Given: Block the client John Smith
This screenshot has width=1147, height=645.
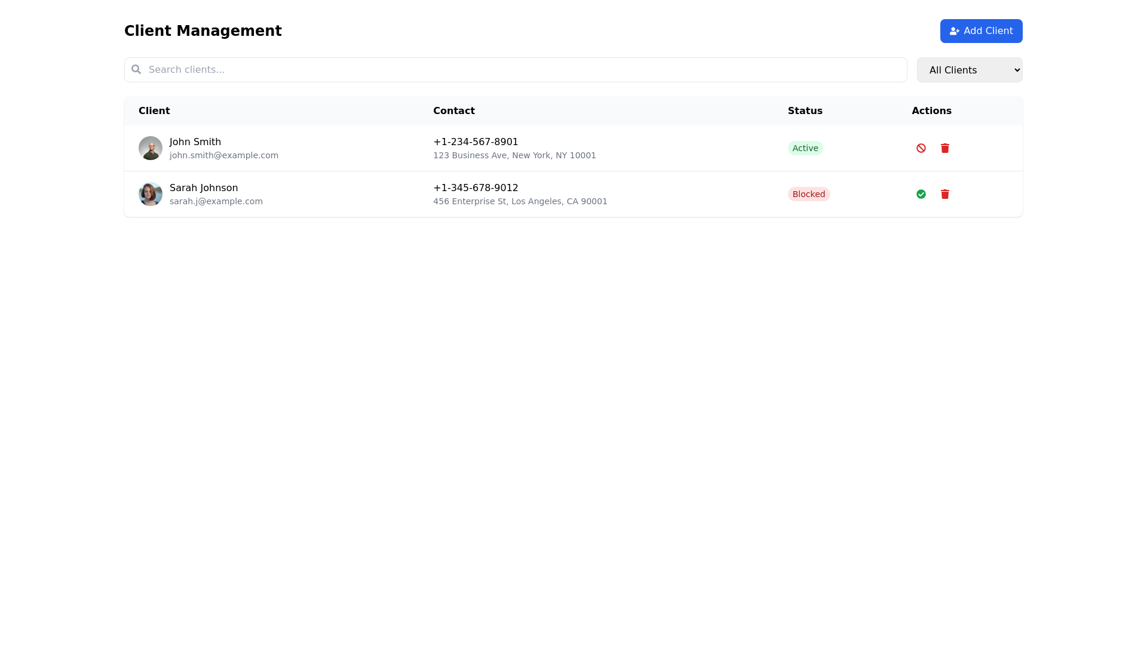Looking at the screenshot, I should tap(921, 148).
